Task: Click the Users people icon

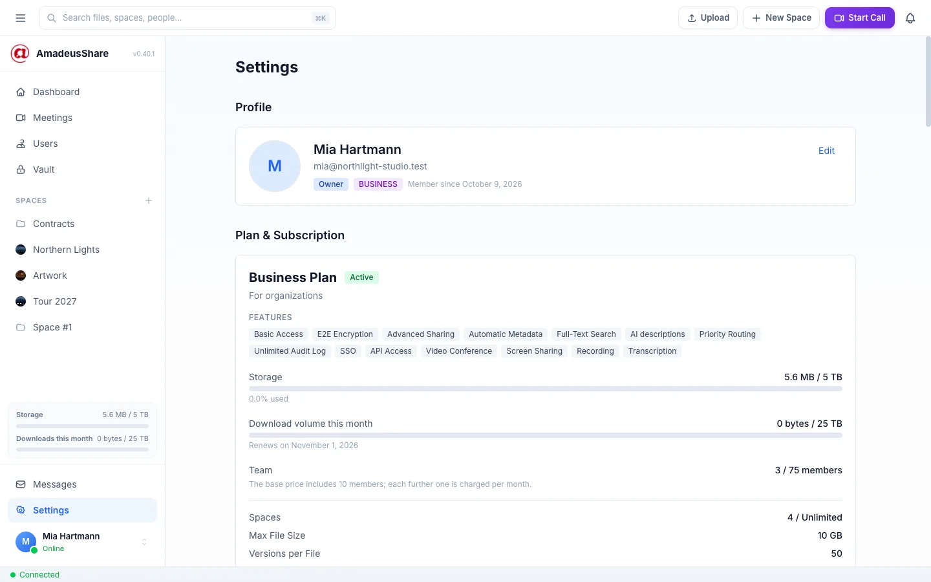Action: click(x=21, y=144)
